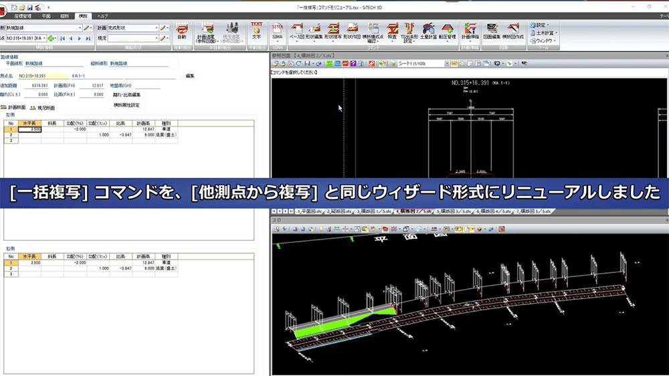Open 転圧管理 compaction management
The image size is (669, 376).
448,32
